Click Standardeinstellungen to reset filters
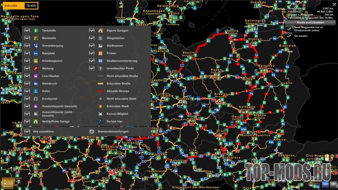The height and width of the screenshot is (190, 338). coord(92,131)
